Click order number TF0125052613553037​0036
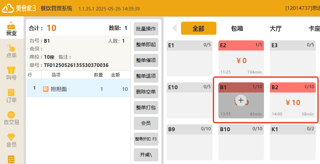 76,65
